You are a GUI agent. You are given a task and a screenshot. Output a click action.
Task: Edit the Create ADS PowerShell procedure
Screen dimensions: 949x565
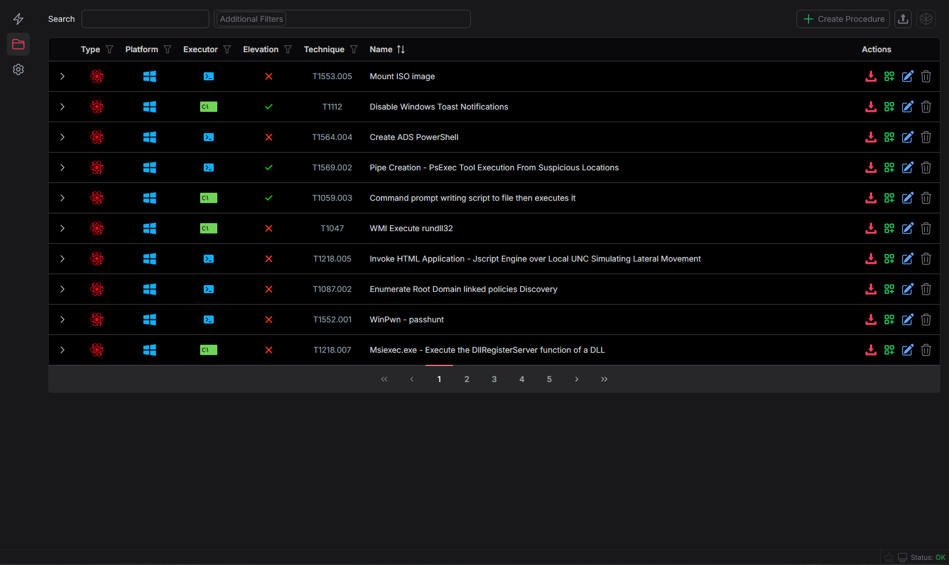(x=907, y=137)
